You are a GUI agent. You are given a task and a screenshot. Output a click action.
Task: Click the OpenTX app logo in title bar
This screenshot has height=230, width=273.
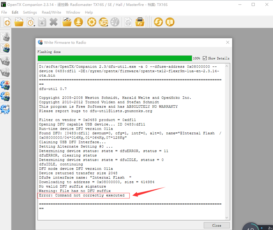point(3,5)
